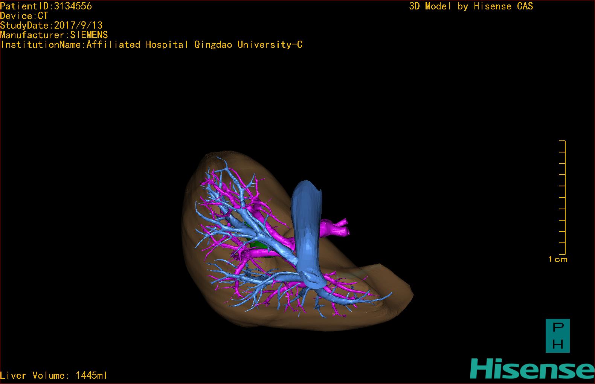Click the 3D Model by Hisense CAS title
Viewport: 595px width, 384px height.
(x=471, y=6)
